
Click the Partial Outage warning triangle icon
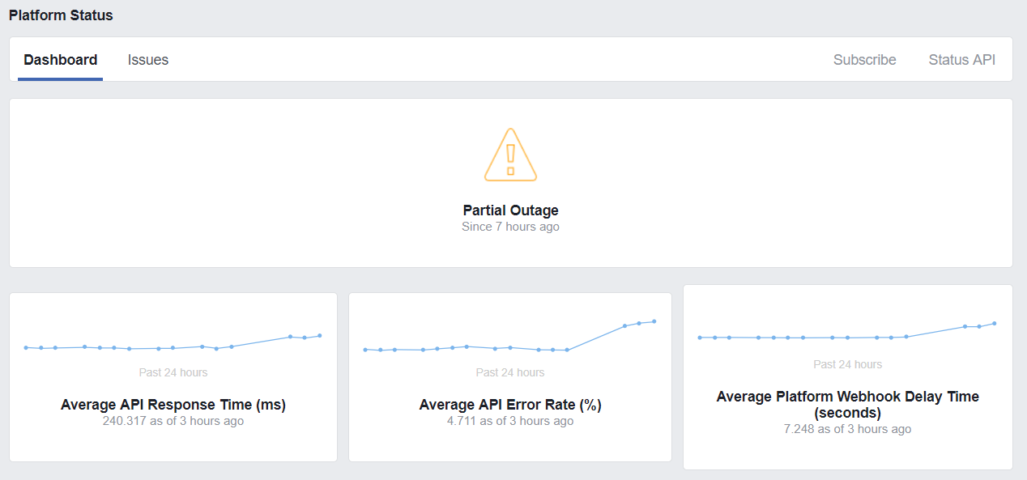(x=510, y=155)
